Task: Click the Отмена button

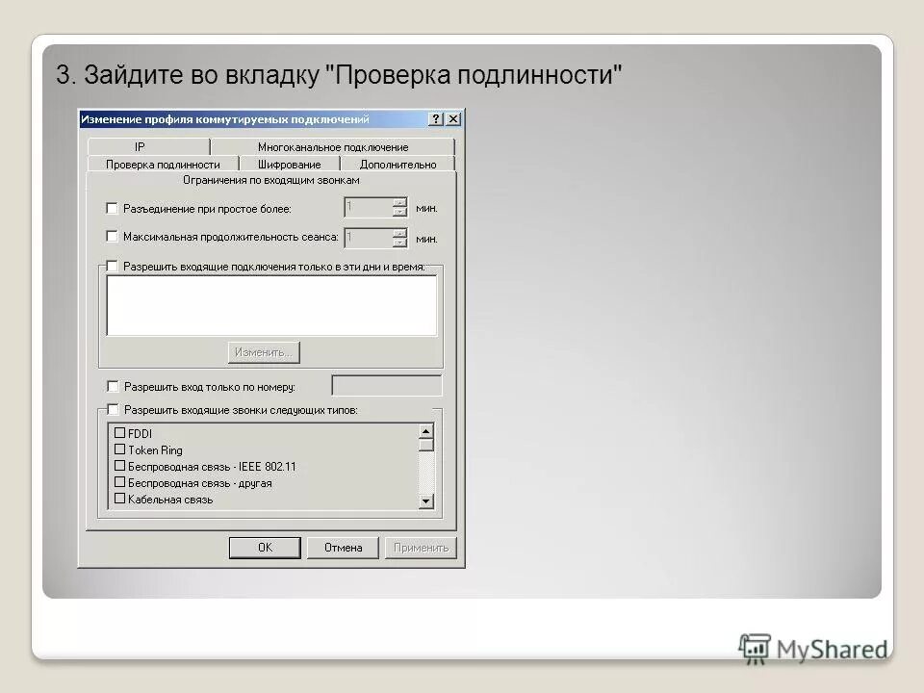Action: click(343, 547)
